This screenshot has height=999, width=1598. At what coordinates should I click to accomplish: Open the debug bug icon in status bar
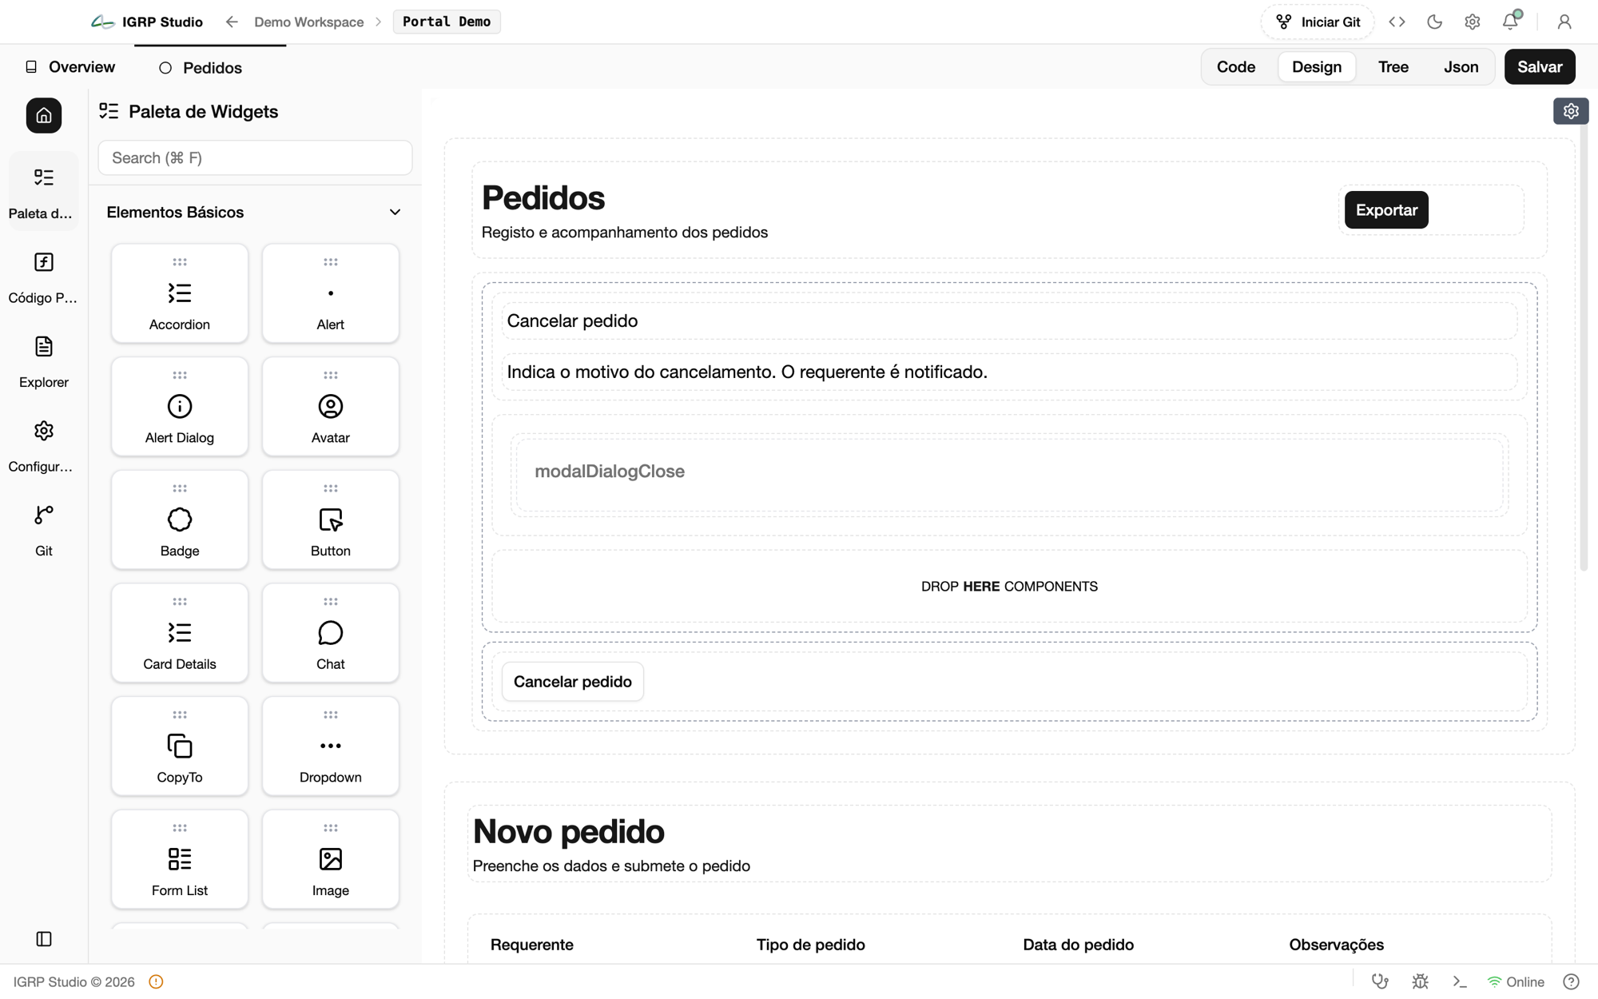click(x=1420, y=981)
